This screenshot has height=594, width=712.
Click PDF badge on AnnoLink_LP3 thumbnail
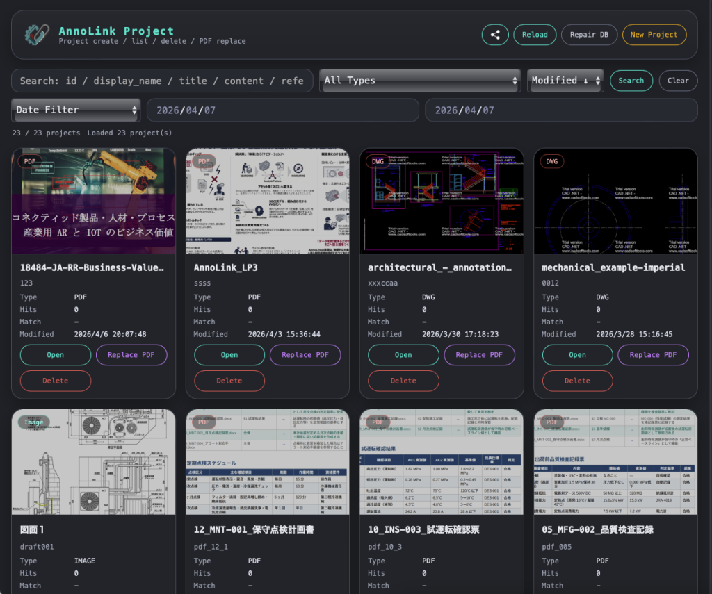[x=204, y=162]
